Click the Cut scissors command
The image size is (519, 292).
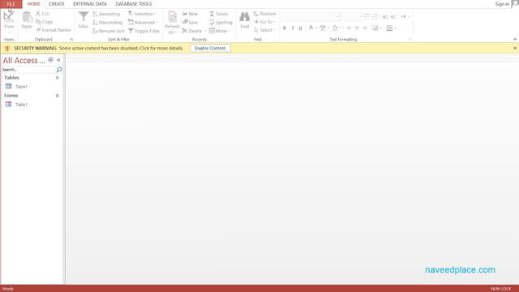(x=42, y=14)
